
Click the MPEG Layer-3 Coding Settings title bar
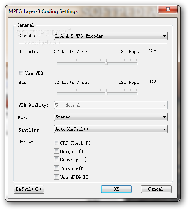[82, 11]
